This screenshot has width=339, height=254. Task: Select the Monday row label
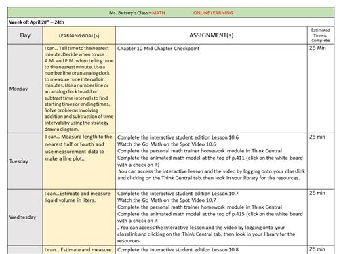[x=18, y=89]
